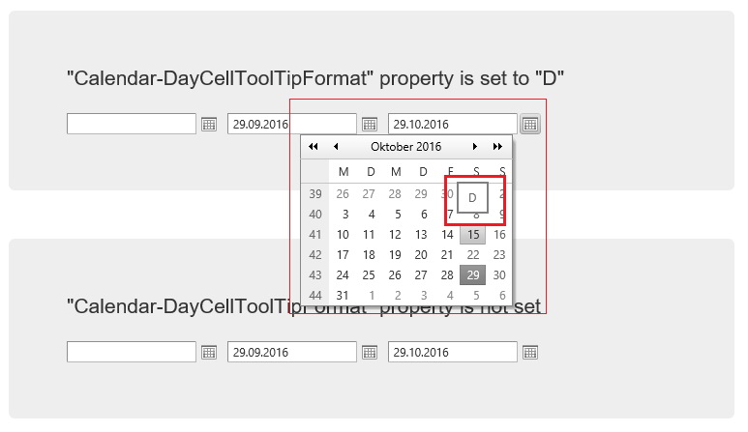The image size is (748, 432).
Task: Pick the selected October 29 day cell
Action: (473, 275)
